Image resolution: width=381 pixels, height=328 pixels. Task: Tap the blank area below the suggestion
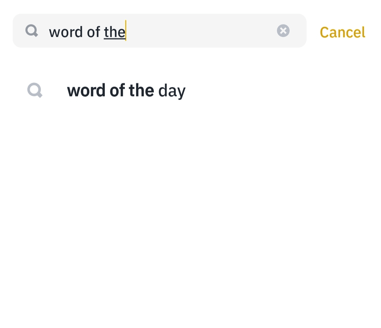click(190, 212)
